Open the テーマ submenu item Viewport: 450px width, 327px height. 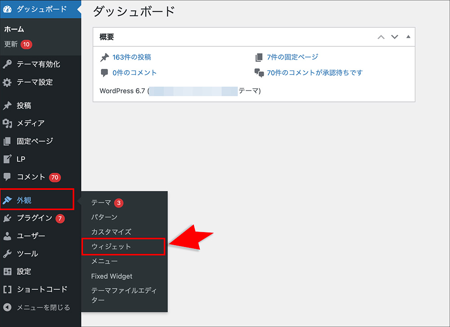click(x=101, y=203)
